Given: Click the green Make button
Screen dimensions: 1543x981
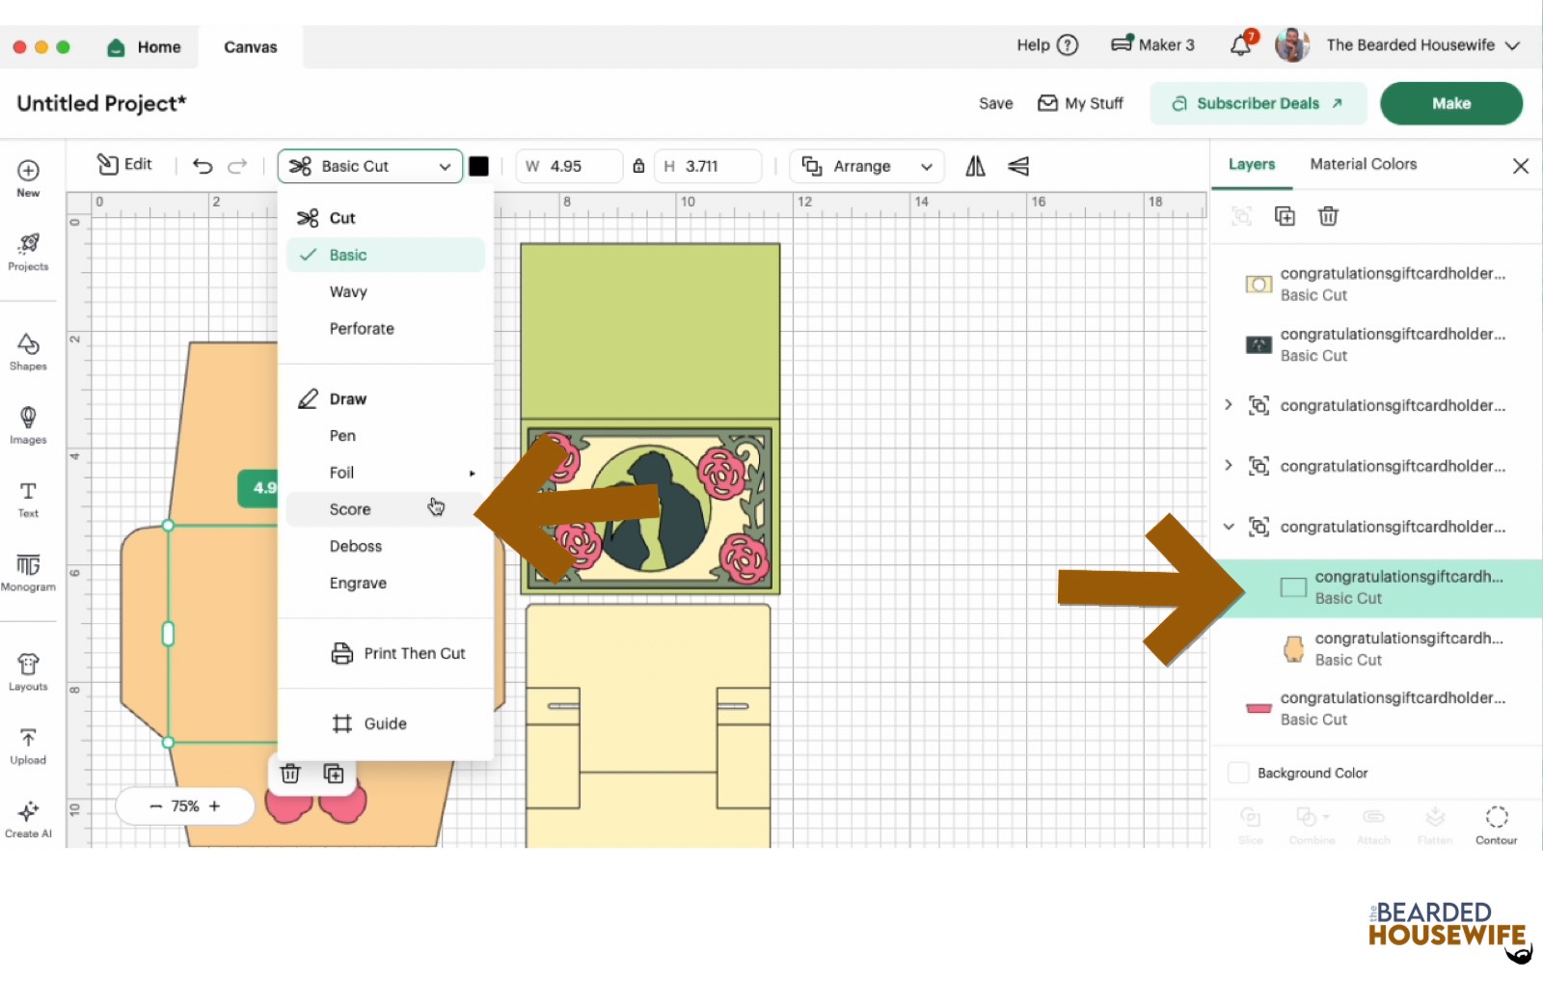Looking at the screenshot, I should 1450,103.
